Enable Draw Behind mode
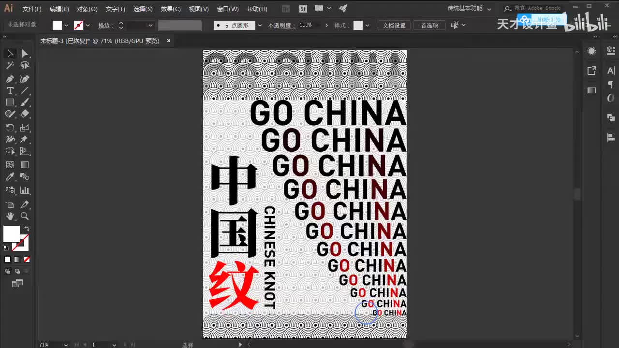This screenshot has width=619, height=348. 17,271
